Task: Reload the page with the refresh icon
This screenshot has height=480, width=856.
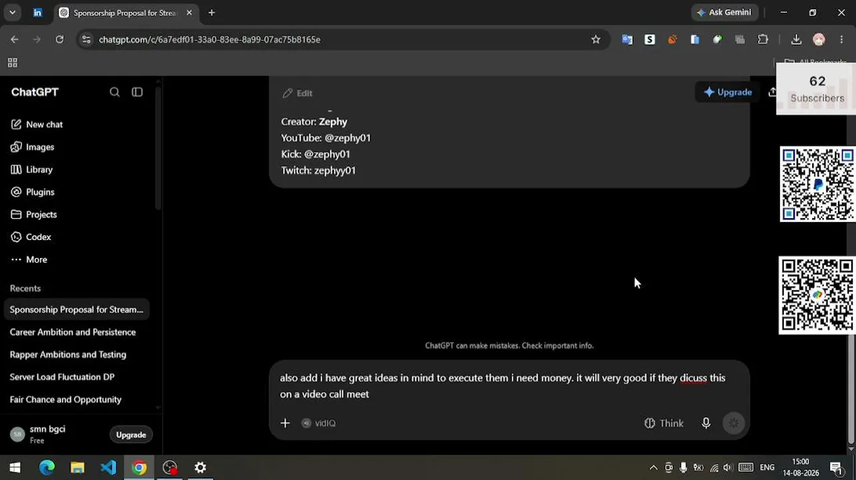Action: (x=59, y=40)
